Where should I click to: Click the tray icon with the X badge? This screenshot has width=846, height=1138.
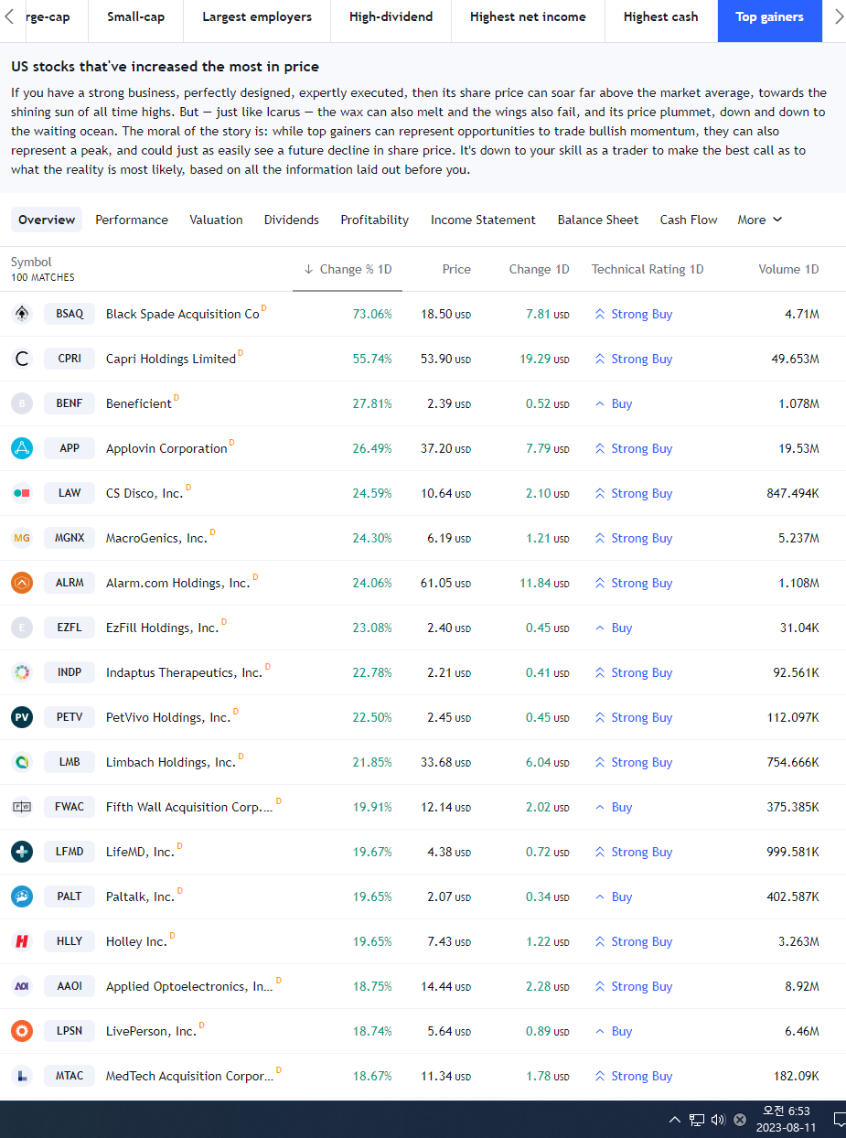[x=740, y=1120]
